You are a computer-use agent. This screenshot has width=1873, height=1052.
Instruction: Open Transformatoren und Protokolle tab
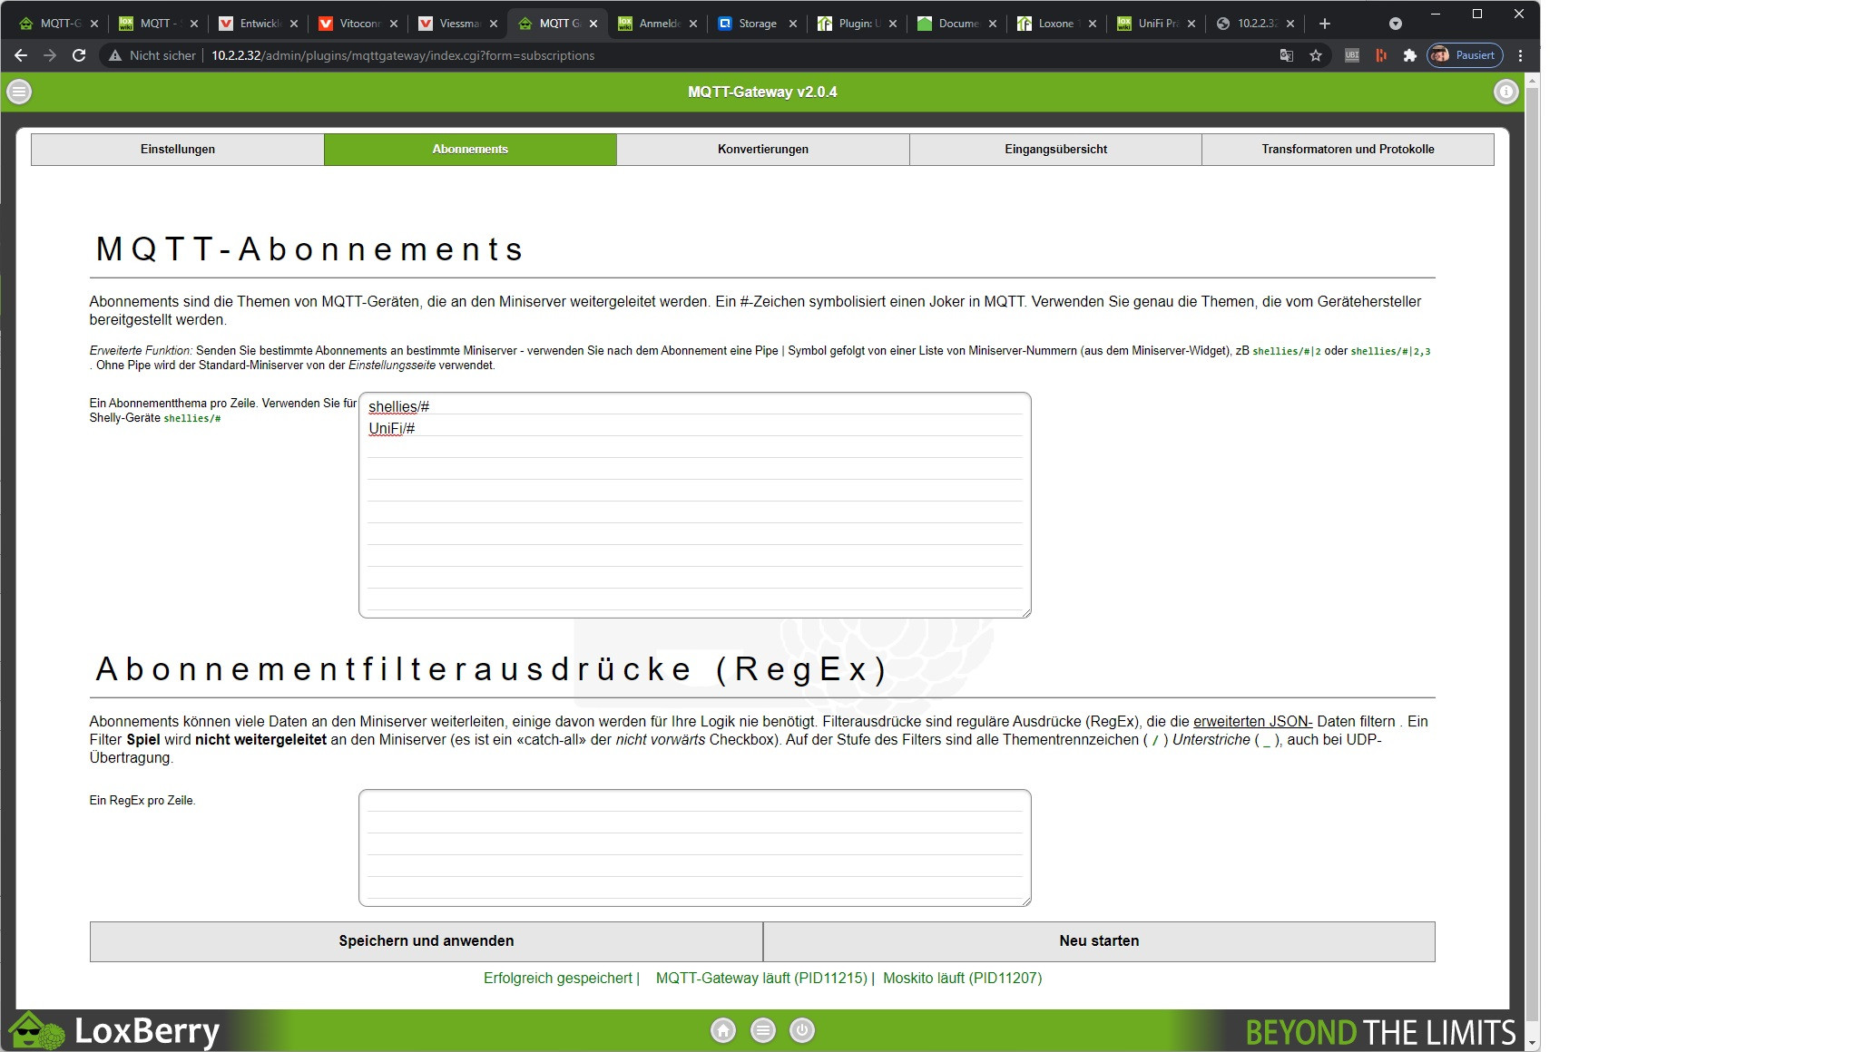point(1348,149)
